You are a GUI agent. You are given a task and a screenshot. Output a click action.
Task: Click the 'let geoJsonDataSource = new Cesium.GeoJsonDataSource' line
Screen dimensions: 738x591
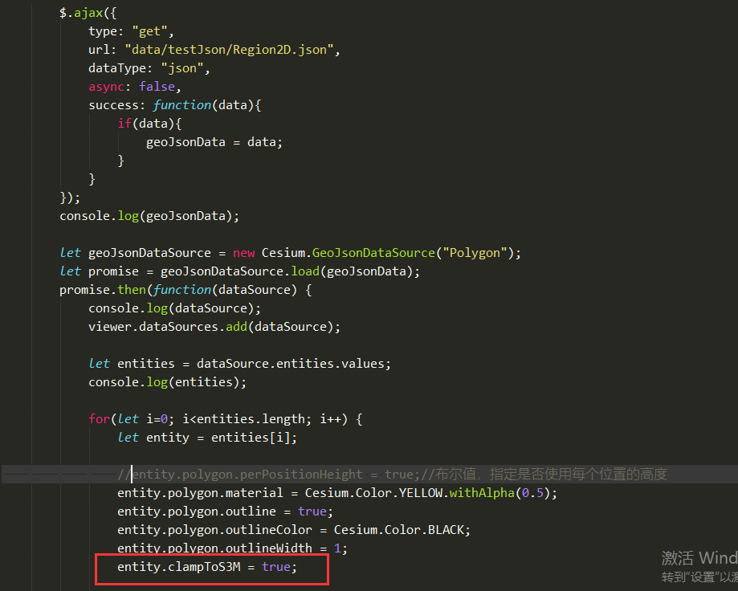pyautogui.click(x=291, y=253)
